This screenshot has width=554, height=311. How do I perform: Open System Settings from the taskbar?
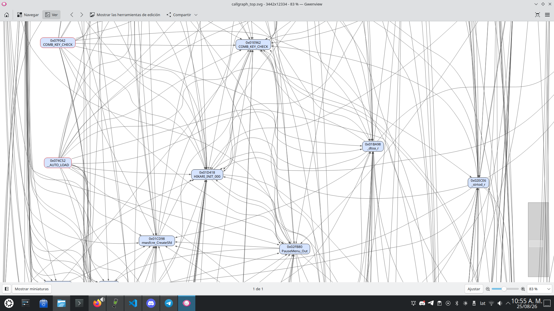pyautogui.click(x=26, y=303)
